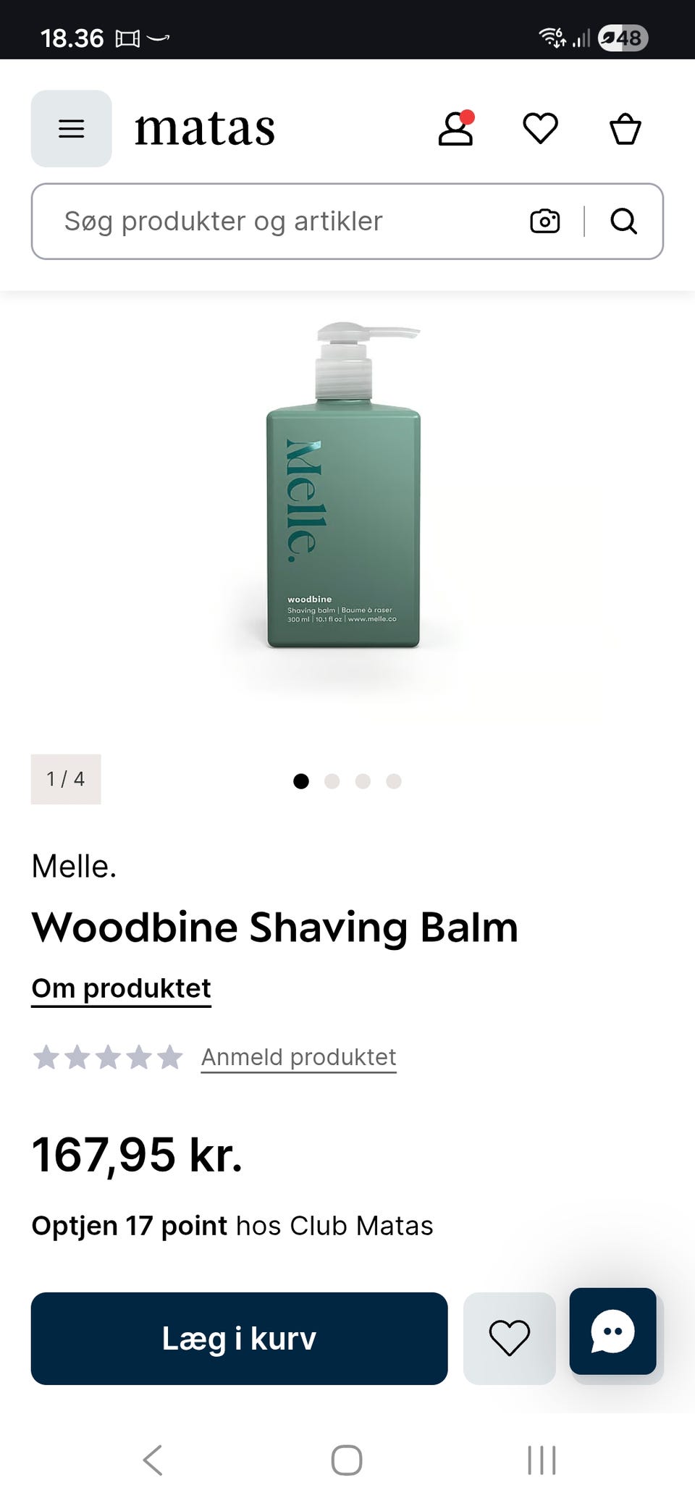Go to the matas logo homepage
The image size is (695, 1506).
pyautogui.click(x=205, y=129)
